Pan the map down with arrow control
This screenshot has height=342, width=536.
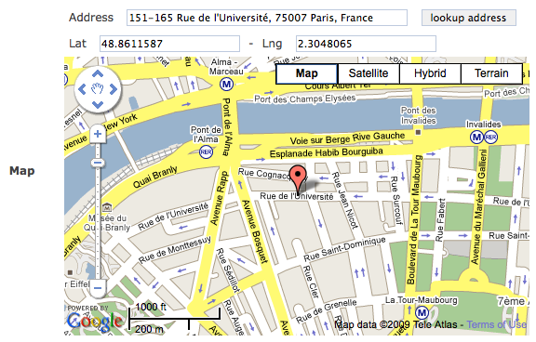click(98, 104)
